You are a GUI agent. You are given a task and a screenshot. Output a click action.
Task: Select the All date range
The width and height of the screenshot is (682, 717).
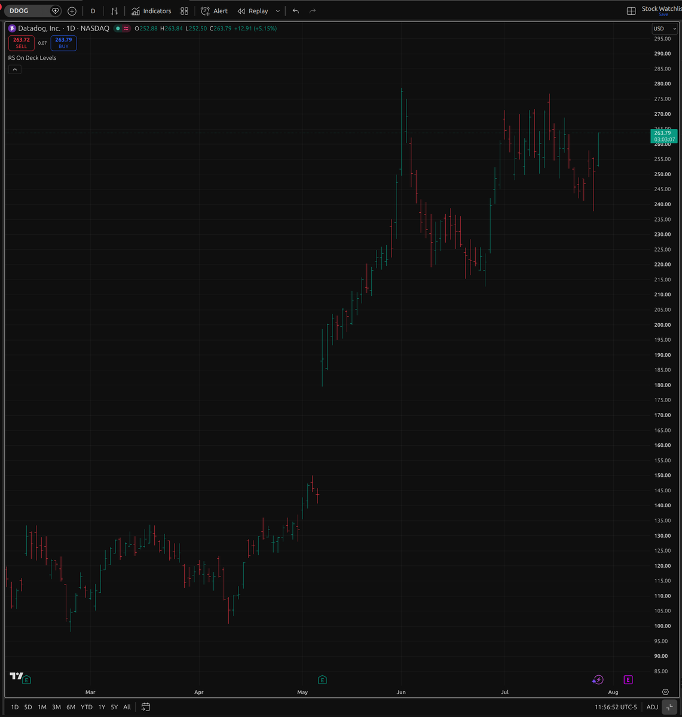[127, 707]
